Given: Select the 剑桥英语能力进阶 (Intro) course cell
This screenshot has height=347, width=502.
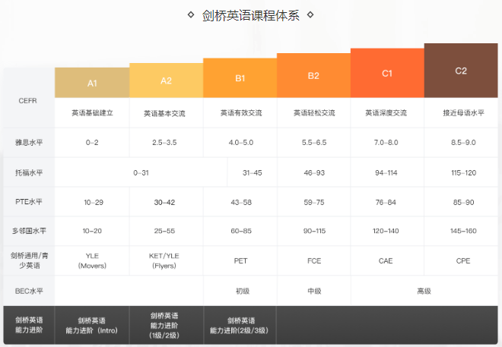Looking at the screenshot, I should pos(92,326).
